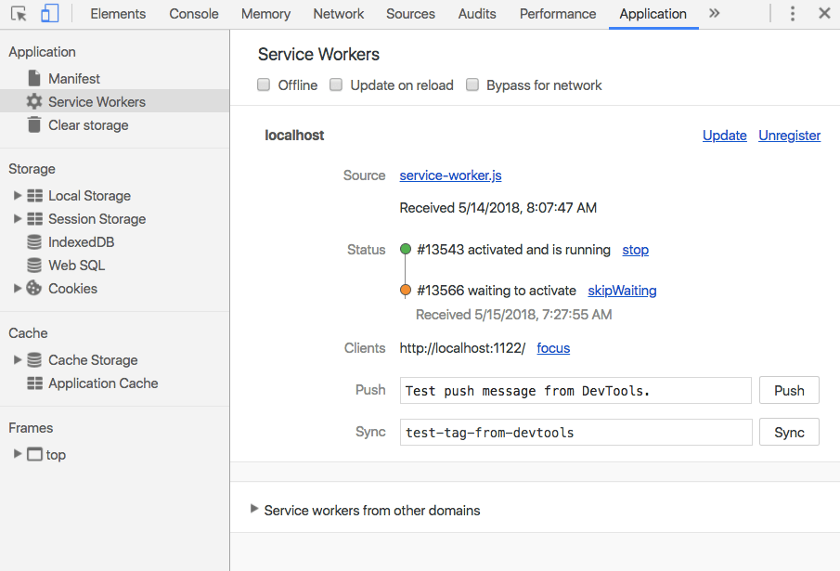Enable the Offline checkbox
Image resolution: width=840 pixels, height=571 pixels.
[x=264, y=84]
